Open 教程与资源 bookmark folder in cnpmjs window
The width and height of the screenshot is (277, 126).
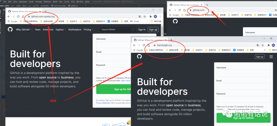(x=46, y=21)
